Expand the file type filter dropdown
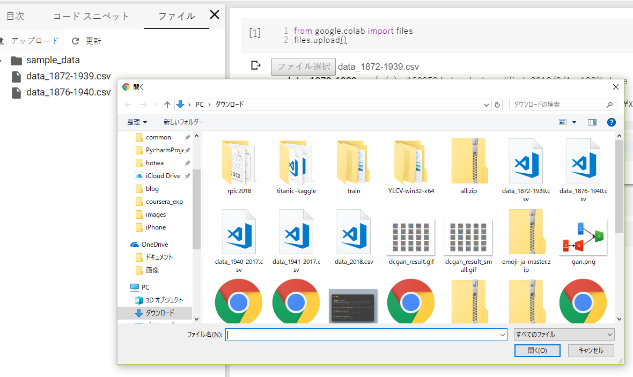 (564, 334)
